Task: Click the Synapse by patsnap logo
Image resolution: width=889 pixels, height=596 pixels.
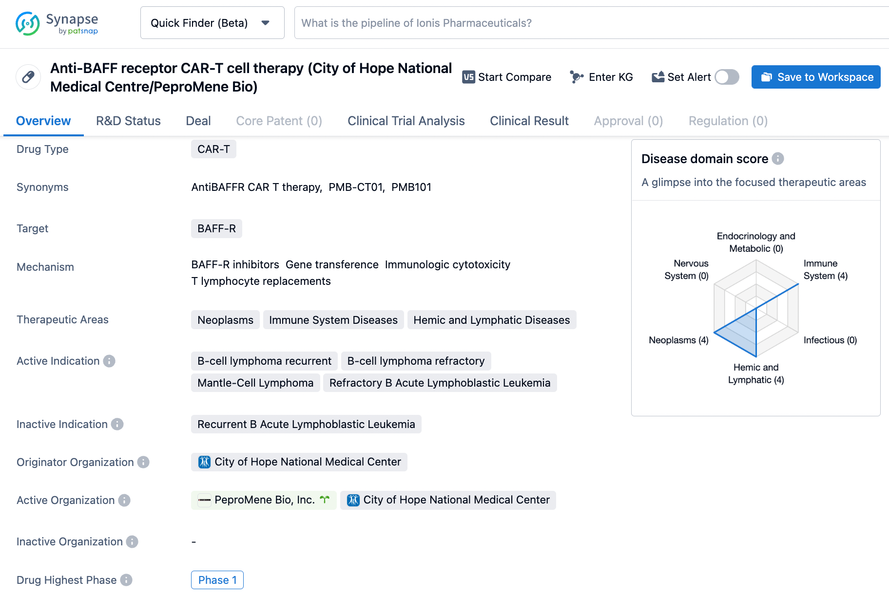Action: tap(57, 23)
